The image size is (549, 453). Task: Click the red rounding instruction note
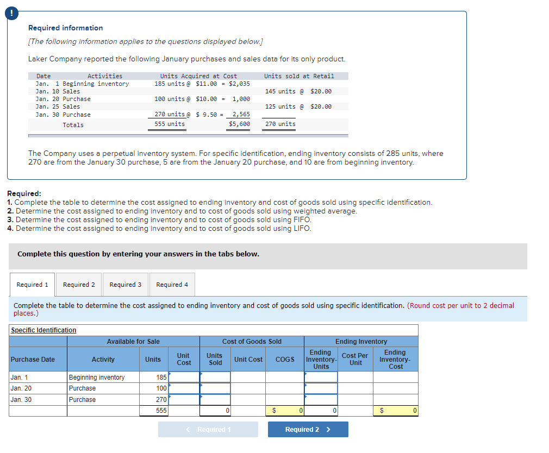264,309
